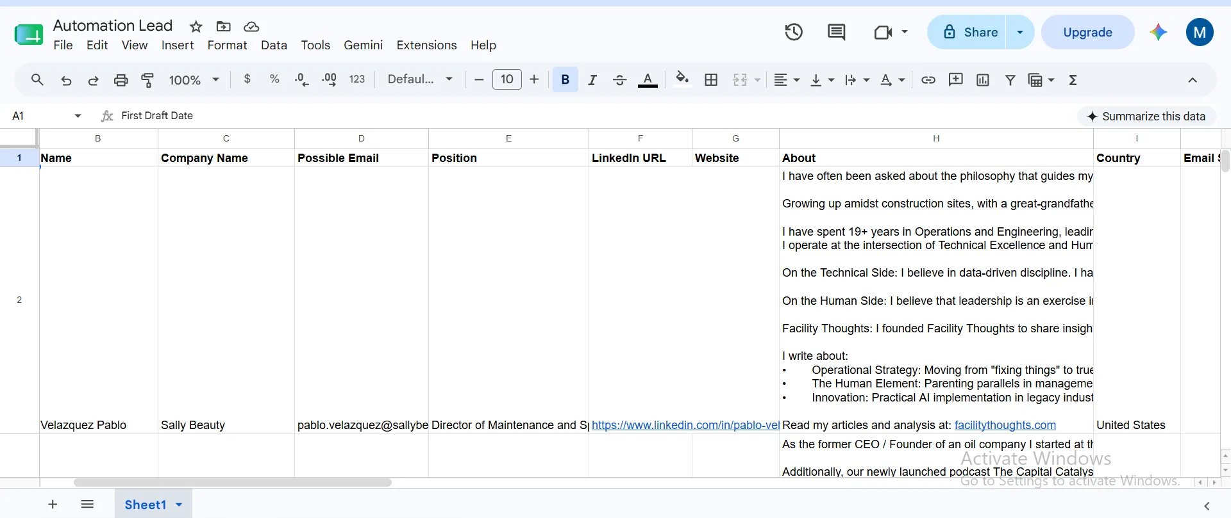Screen dimensions: 1231x518
Task: Open the font family dropdown
Action: point(420,79)
